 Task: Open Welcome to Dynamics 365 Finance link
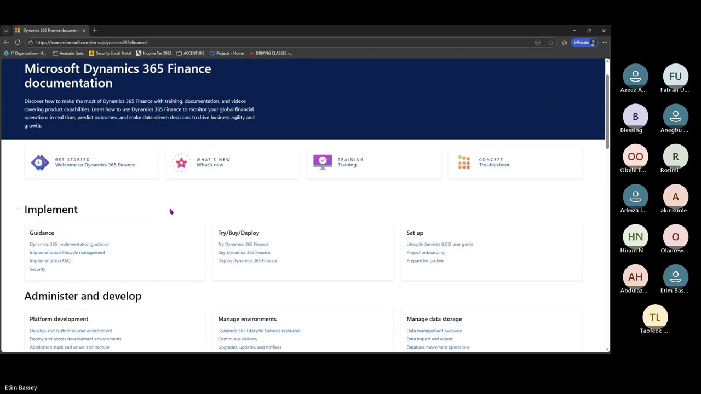95,165
